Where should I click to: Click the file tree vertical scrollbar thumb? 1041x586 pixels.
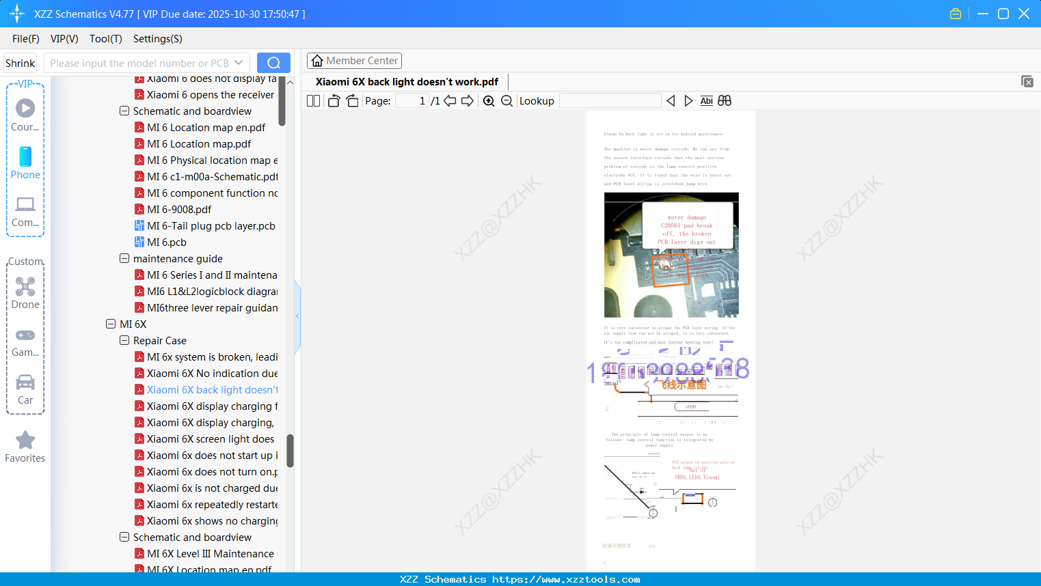(290, 451)
